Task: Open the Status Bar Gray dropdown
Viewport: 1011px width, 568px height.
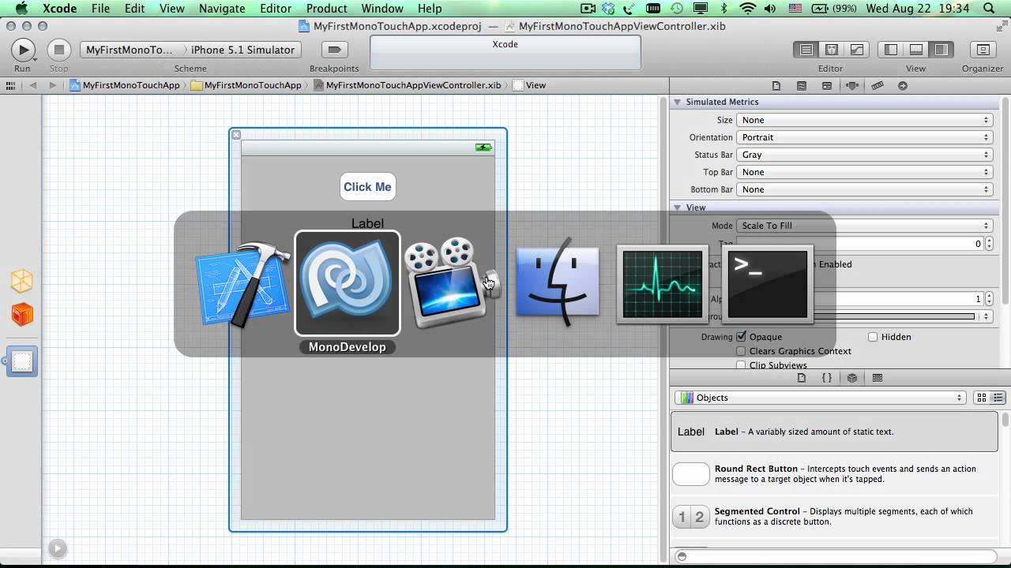Action: point(864,155)
